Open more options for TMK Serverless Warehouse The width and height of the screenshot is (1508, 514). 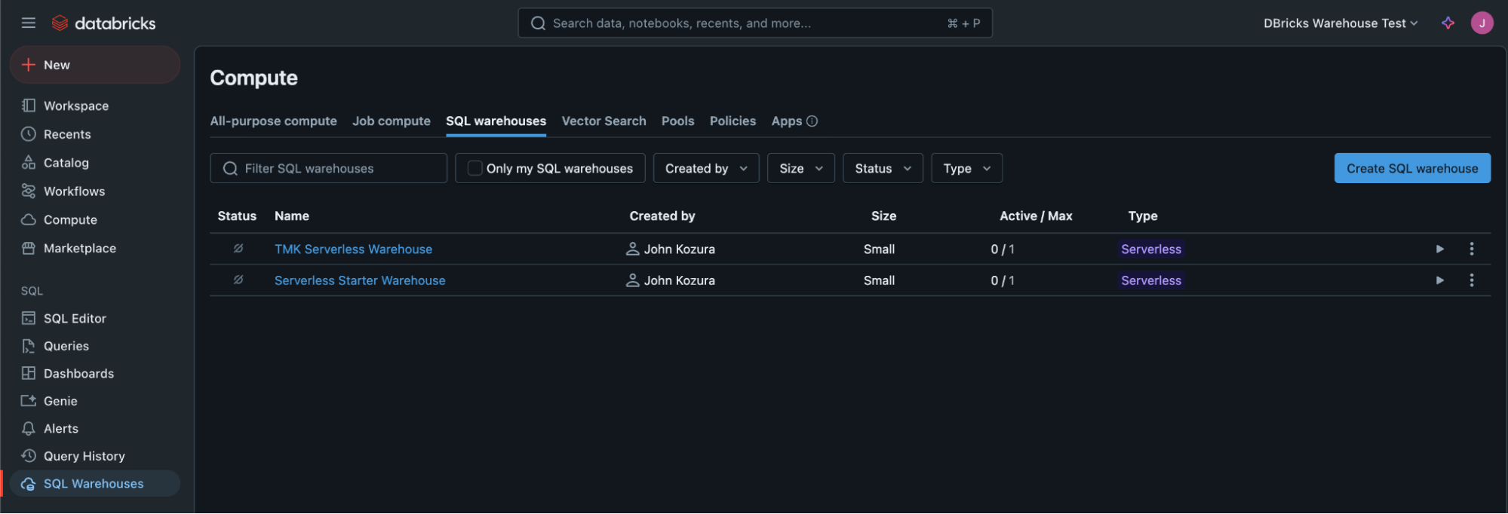[1471, 249]
